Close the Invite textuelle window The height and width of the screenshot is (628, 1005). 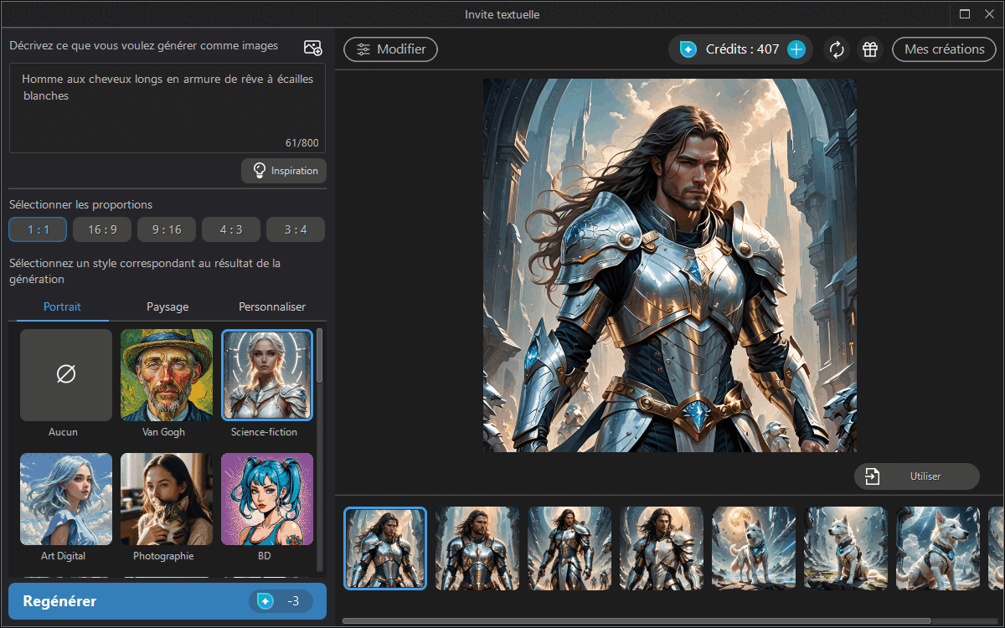click(990, 13)
